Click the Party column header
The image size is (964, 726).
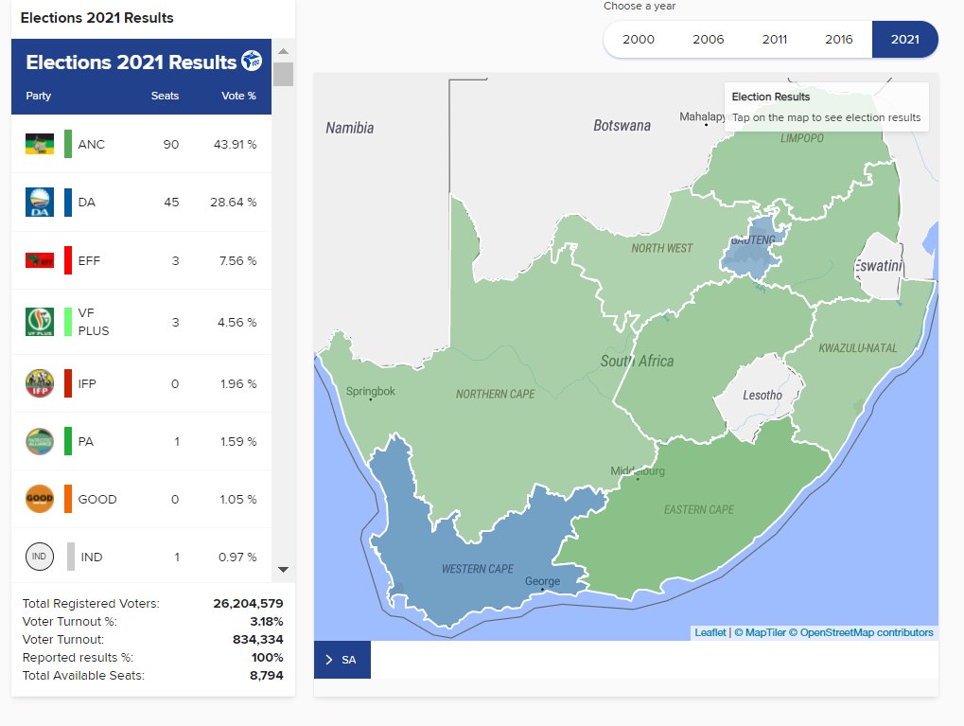pos(38,96)
